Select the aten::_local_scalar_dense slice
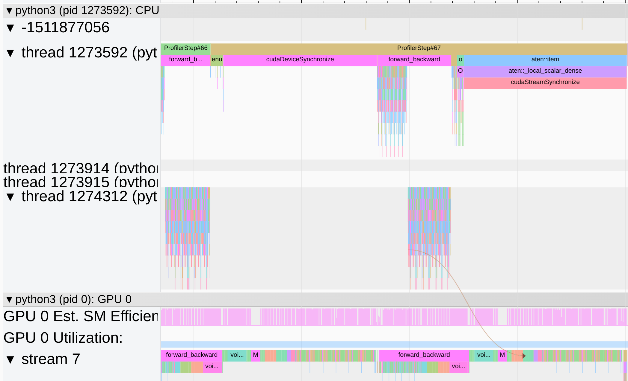Image resolution: width=628 pixels, height=381 pixels. [x=545, y=71]
